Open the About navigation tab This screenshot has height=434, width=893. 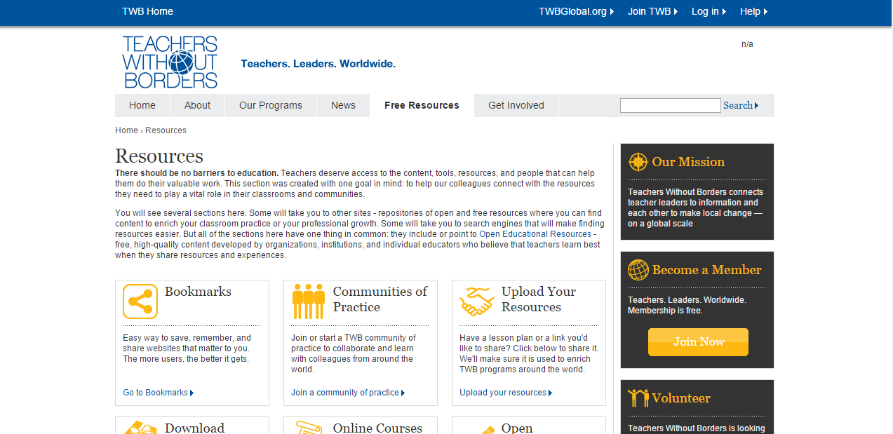point(197,105)
